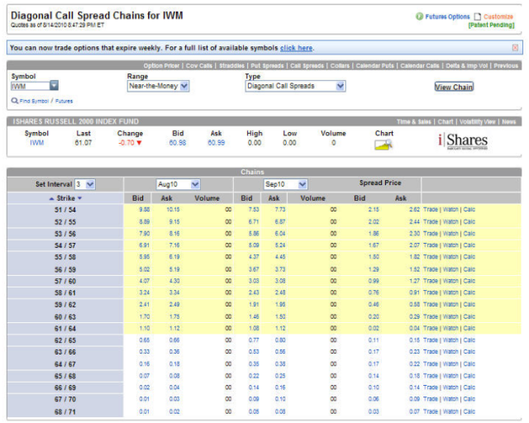This screenshot has height=423, width=529.
Task: Go to Put Spreads
Action: tap(267, 66)
